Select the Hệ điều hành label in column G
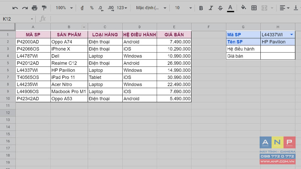Screen dimensions: 301x169 [x=243, y=49]
